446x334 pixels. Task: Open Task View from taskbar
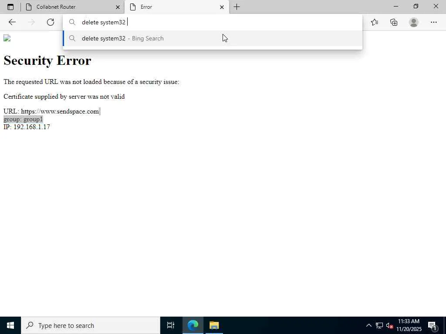pos(171,325)
